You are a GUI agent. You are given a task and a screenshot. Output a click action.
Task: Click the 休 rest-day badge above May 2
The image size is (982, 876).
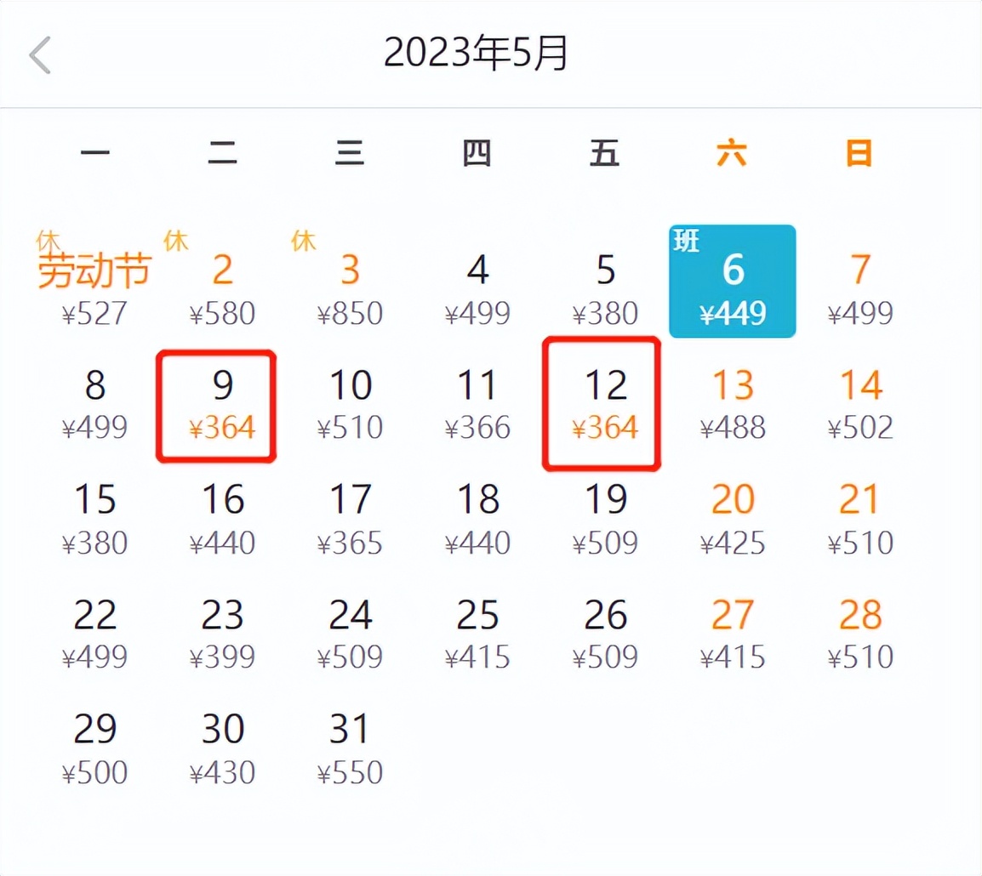(x=175, y=241)
